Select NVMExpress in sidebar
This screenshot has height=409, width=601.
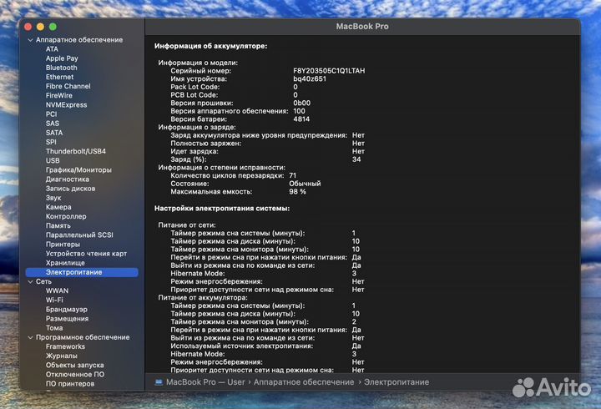click(66, 104)
